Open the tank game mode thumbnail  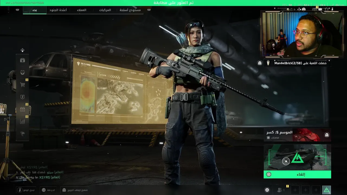point(297,157)
